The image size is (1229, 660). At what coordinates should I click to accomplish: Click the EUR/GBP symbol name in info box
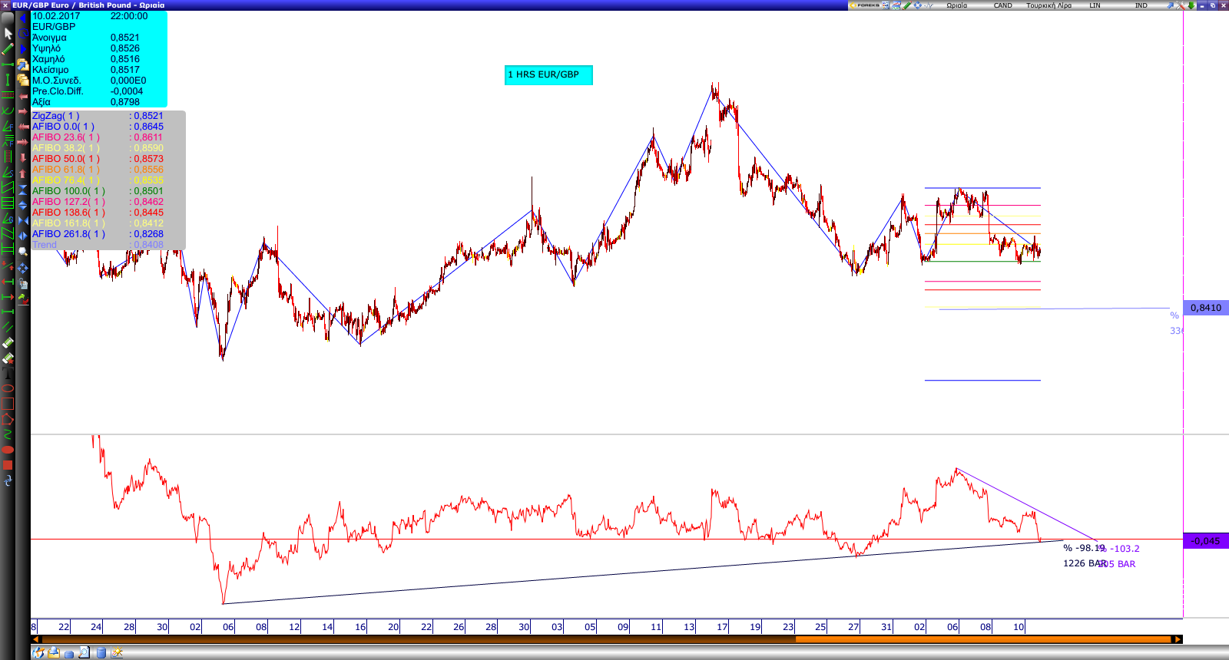(x=54, y=27)
